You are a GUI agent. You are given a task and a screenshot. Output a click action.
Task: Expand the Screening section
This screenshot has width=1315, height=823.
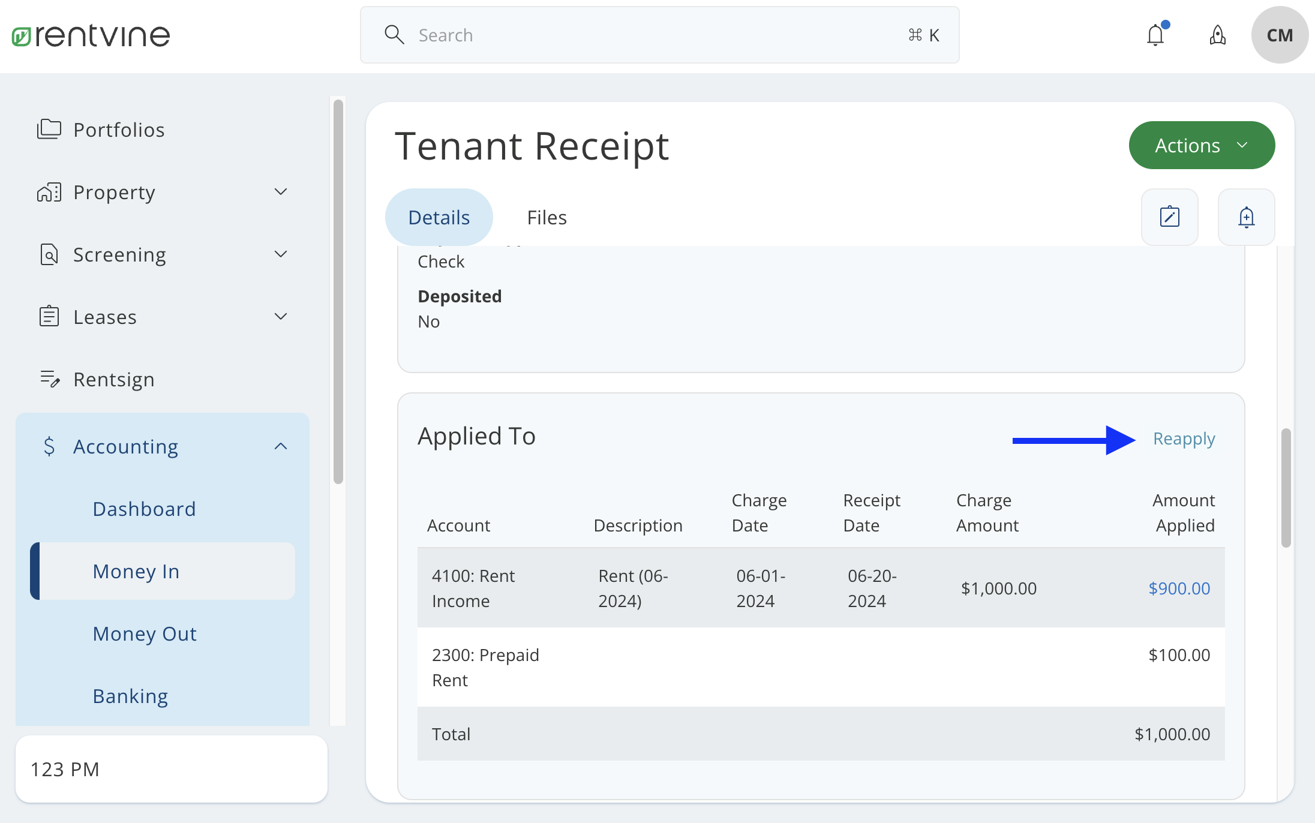click(281, 254)
